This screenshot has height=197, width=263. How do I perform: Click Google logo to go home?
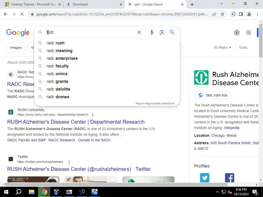pyautogui.click(x=18, y=33)
